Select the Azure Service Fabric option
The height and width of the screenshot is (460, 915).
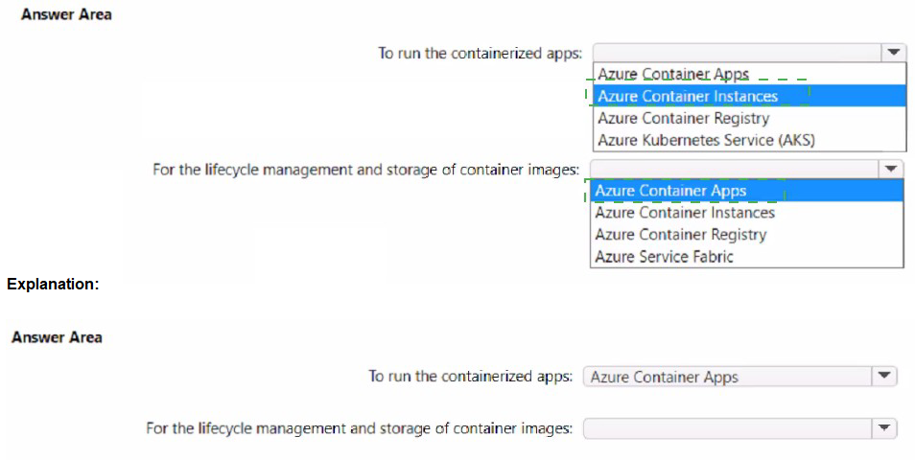664,257
